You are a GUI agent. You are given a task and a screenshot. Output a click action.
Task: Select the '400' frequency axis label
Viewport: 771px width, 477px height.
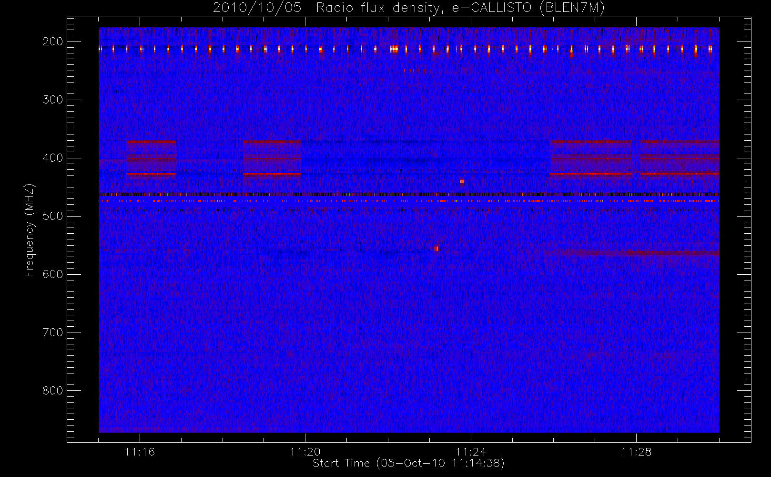click(x=52, y=158)
